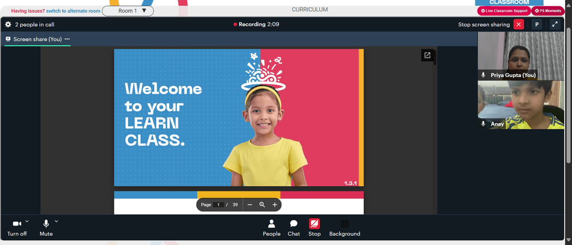Click switch to alternate room link
The height and width of the screenshot is (245, 572).
[73, 11]
